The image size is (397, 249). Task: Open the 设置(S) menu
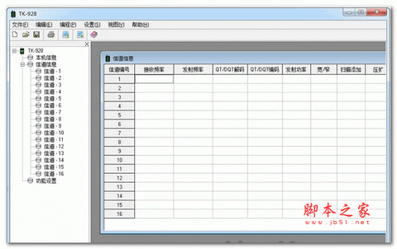(92, 24)
